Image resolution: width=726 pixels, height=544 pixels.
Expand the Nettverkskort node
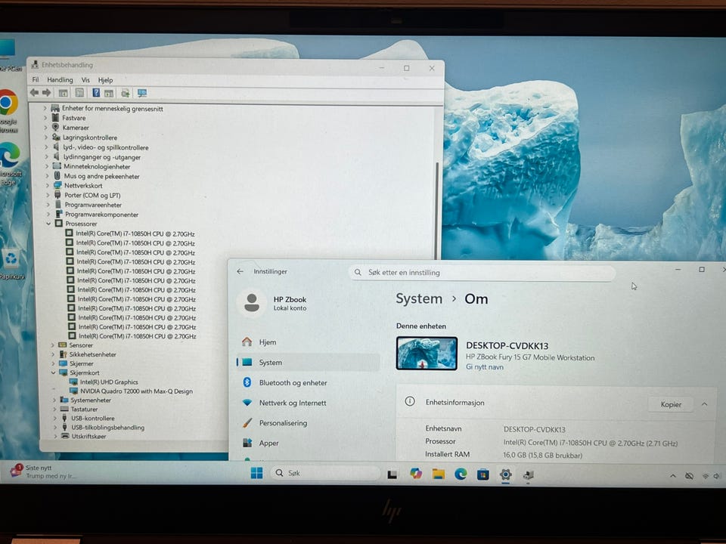(47, 186)
